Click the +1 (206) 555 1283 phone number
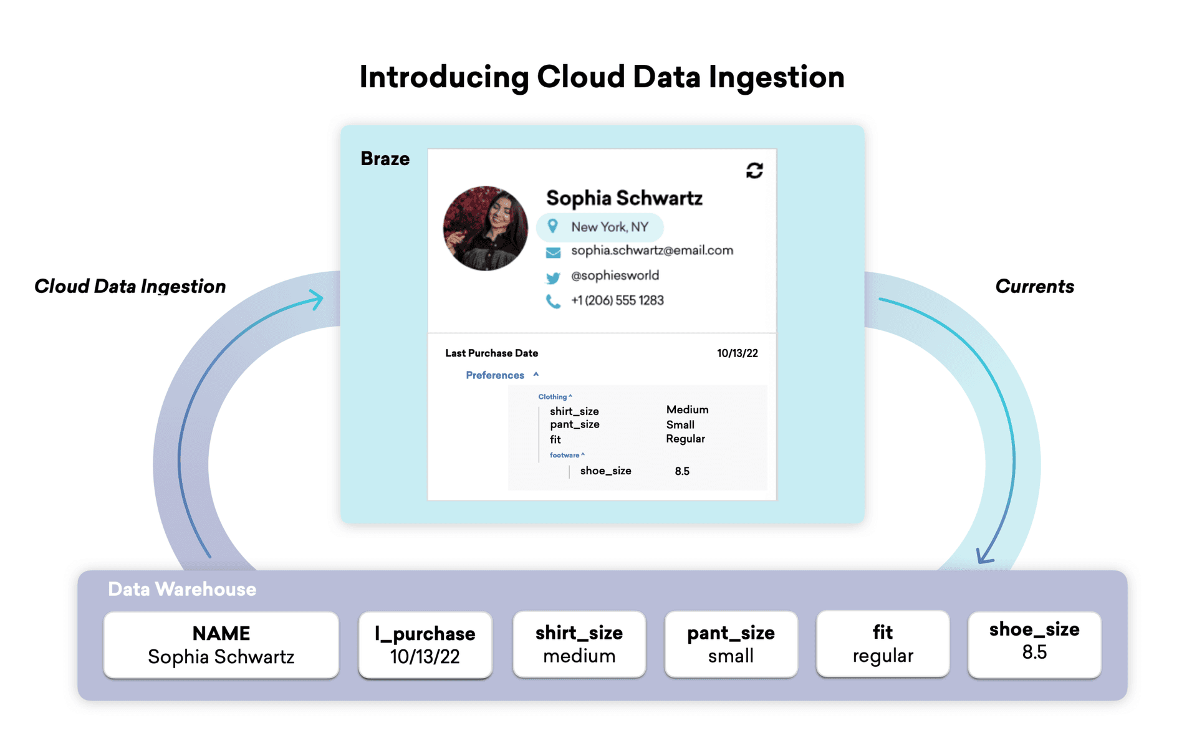 coord(617,300)
